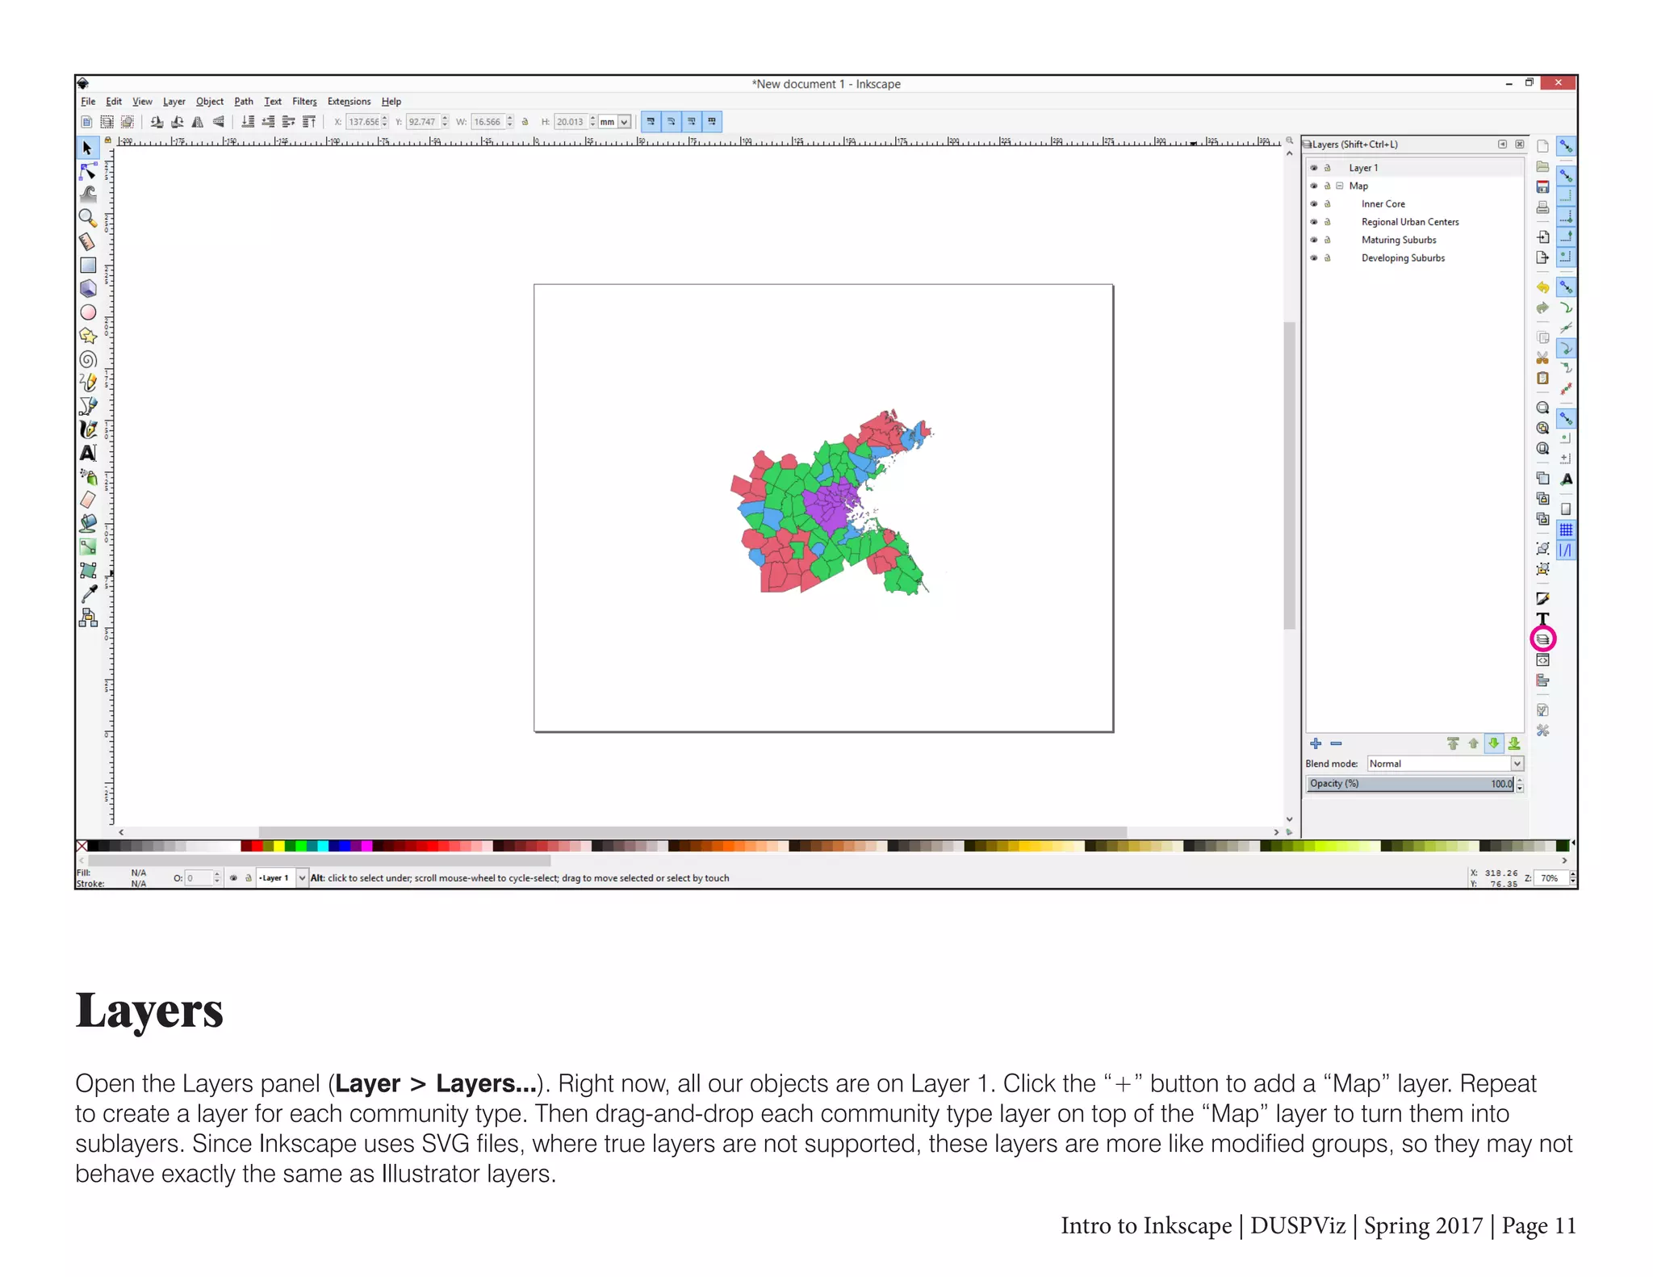The image size is (1653, 1277).
Task: Click the Undo arrow icon
Action: (x=1542, y=287)
